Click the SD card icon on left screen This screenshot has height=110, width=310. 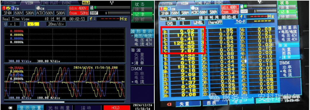[92, 8]
